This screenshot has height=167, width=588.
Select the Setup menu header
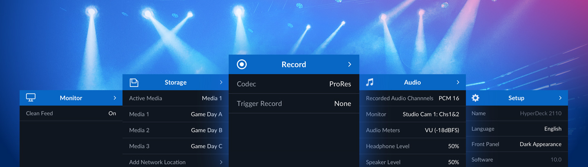[517, 98]
